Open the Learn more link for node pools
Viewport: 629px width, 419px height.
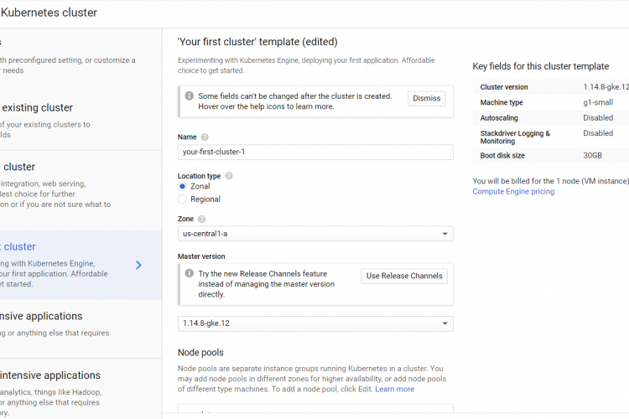click(x=394, y=389)
